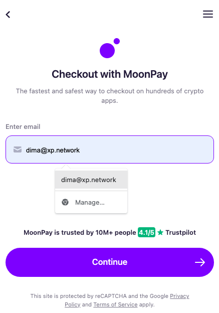Click the Enter email label
Screen dimensions: 219x313
pos(23,126)
